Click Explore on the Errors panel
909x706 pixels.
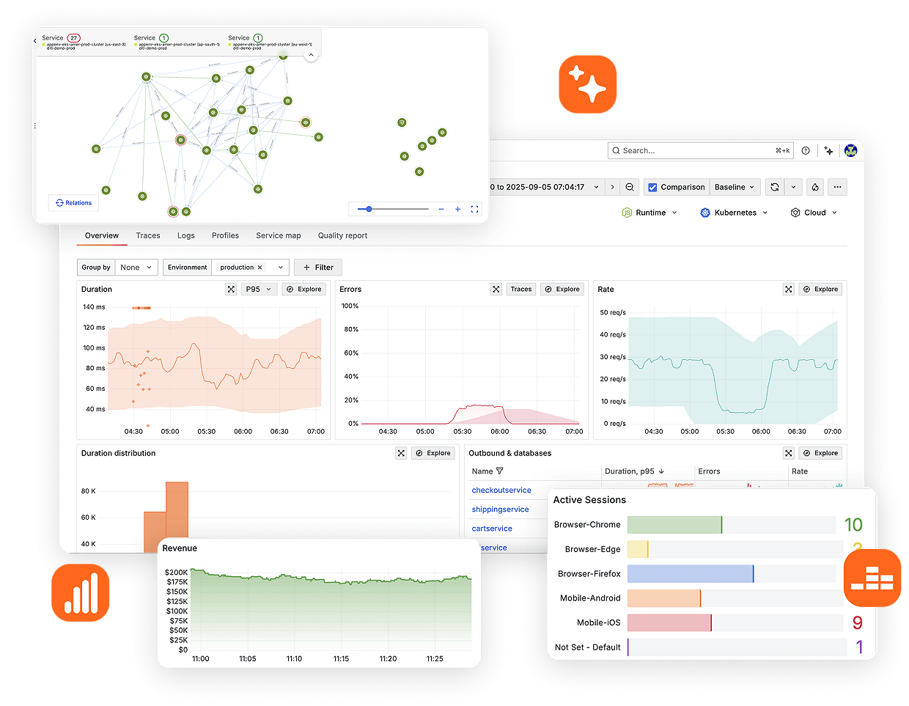click(x=562, y=290)
